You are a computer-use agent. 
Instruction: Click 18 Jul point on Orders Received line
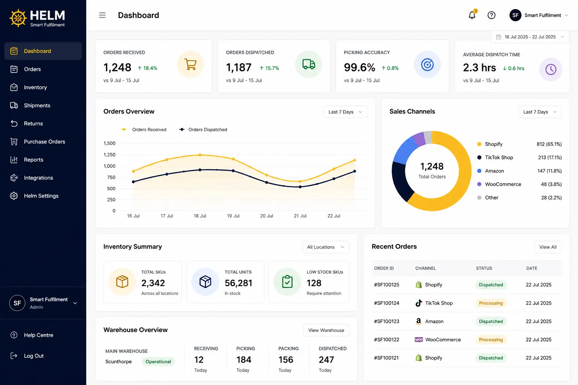[x=200, y=155]
